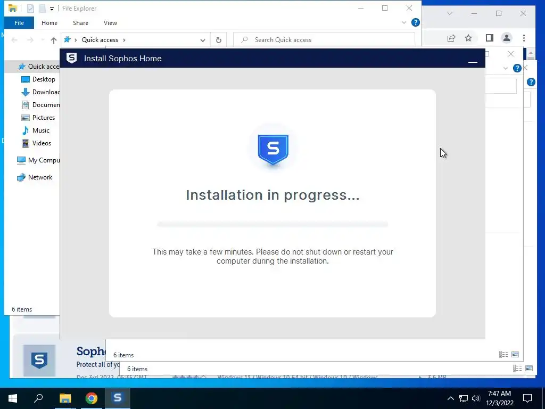Open Customize Quick Access Toolbar dropdown

[52, 9]
